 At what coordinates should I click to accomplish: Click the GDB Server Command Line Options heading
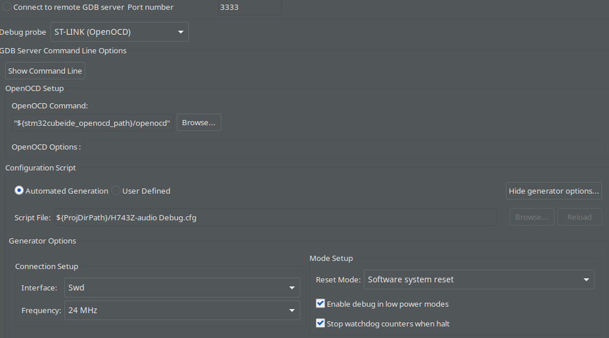[x=63, y=51]
